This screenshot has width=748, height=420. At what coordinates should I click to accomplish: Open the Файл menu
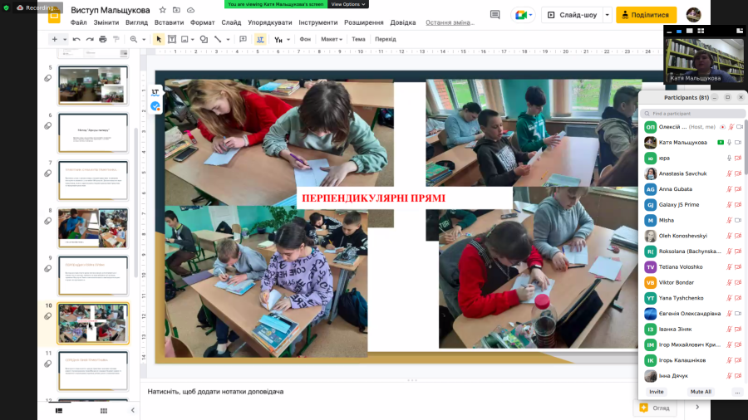pos(78,22)
